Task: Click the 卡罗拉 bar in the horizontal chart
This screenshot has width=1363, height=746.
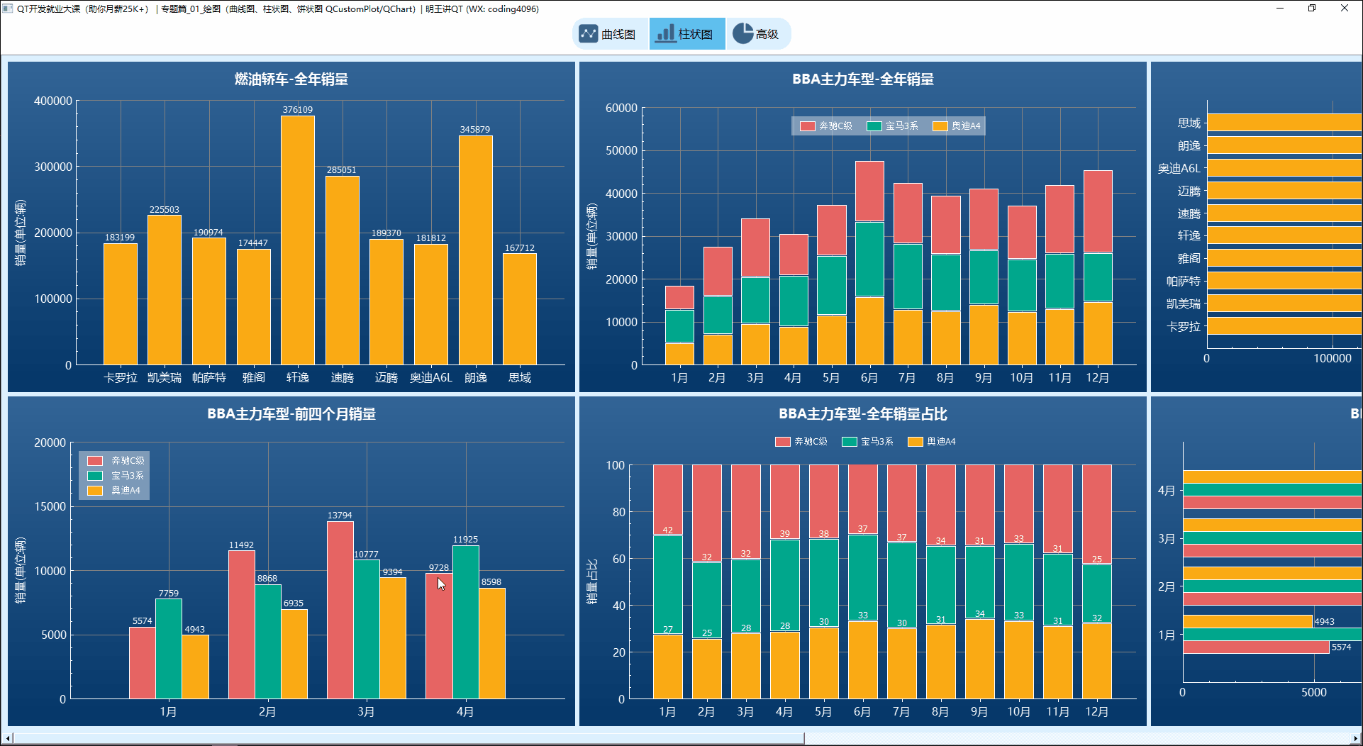Action: (x=1276, y=327)
